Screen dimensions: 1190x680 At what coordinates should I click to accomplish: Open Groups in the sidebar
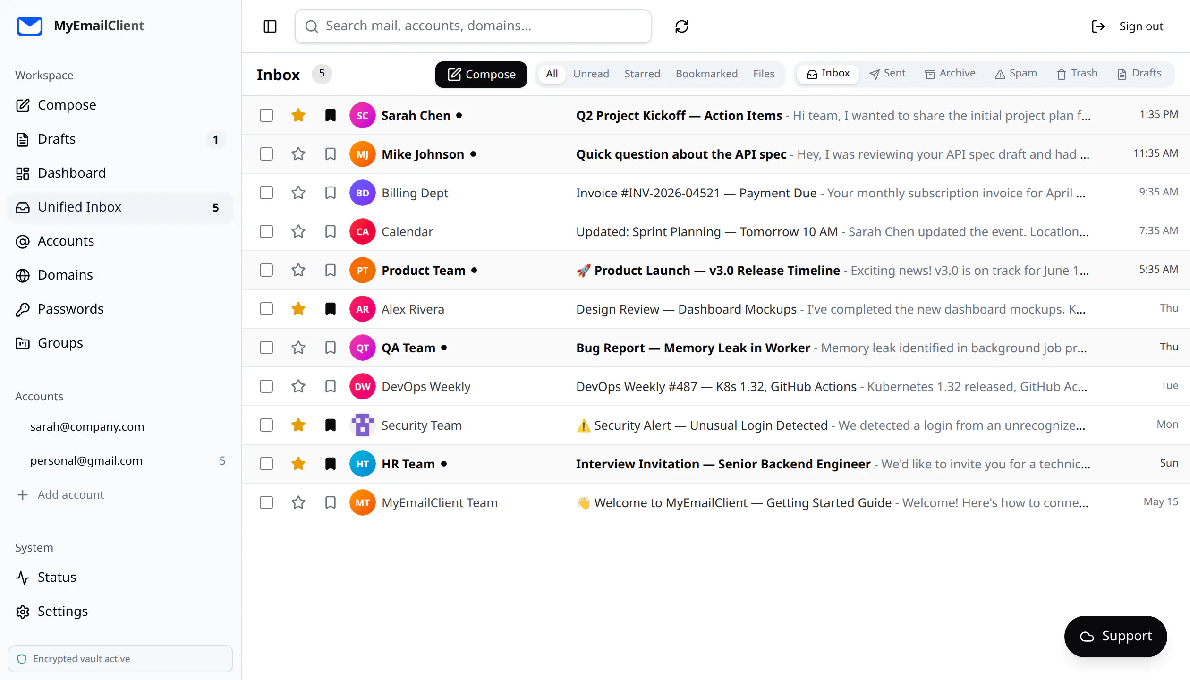pyautogui.click(x=120, y=343)
